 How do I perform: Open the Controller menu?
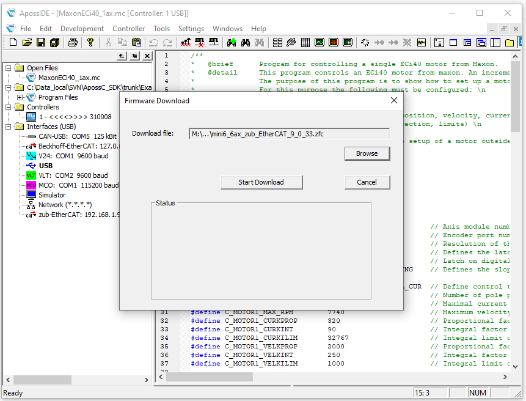(x=128, y=29)
